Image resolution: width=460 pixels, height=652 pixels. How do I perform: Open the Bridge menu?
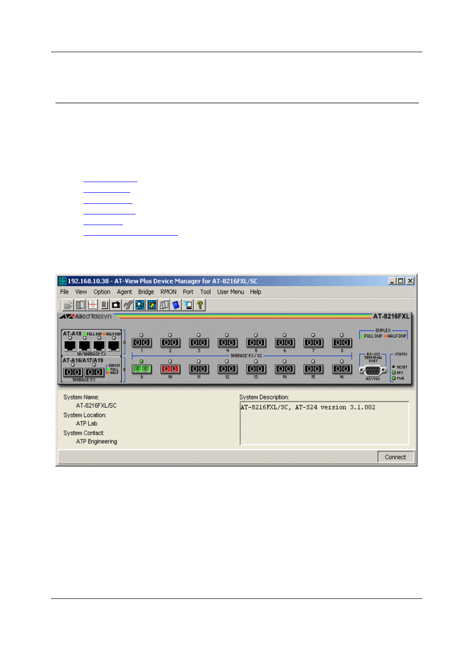coord(146,292)
